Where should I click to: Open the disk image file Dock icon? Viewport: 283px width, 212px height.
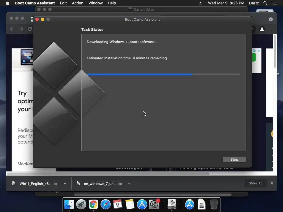click(x=201, y=204)
